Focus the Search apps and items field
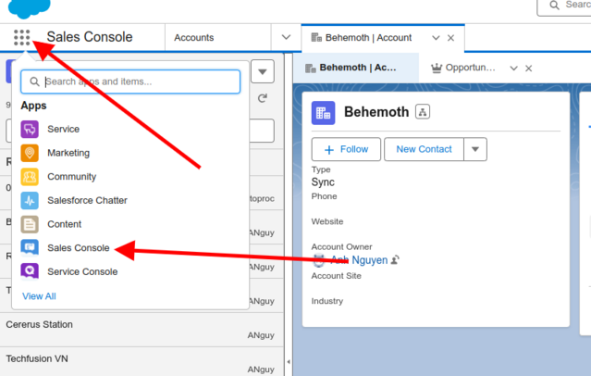 tap(130, 81)
